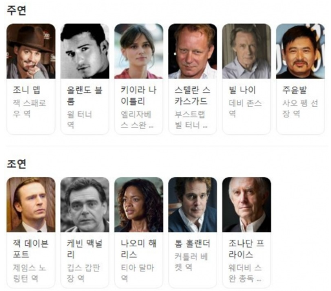The width and height of the screenshot is (331, 291).
Task: Select the 톰 홀랜더 photo thumbnail
Action: pos(193,204)
